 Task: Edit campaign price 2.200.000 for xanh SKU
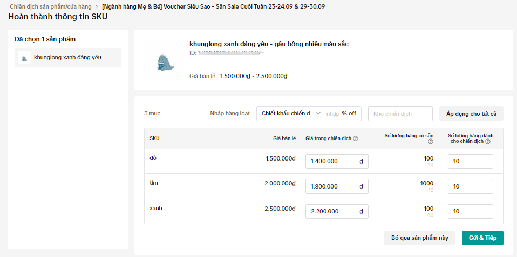click(331, 212)
